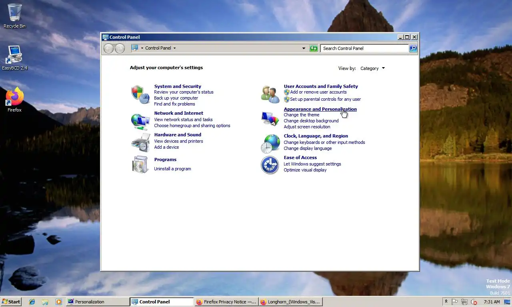Click Add a device link
512x307 pixels.
[166, 147]
